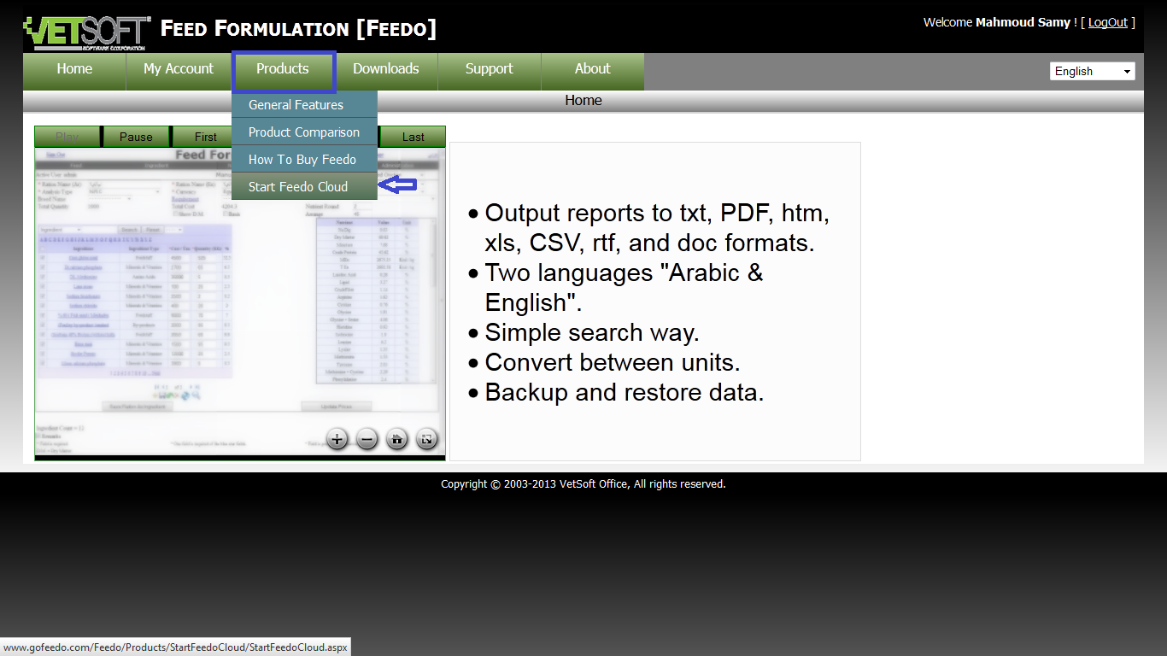Click the Products menu tab

[283, 72]
